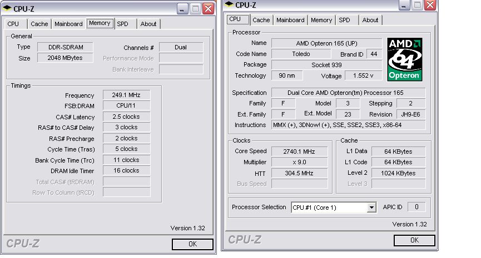
Task: Switch to Memory tab in right CPU window
Action: point(321,20)
